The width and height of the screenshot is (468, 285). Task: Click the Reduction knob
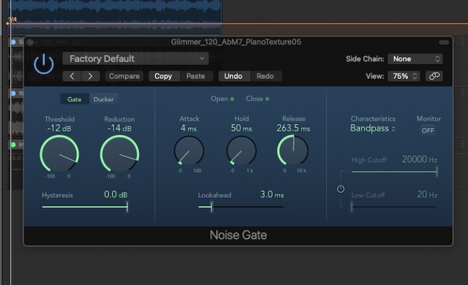(x=120, y=154)
